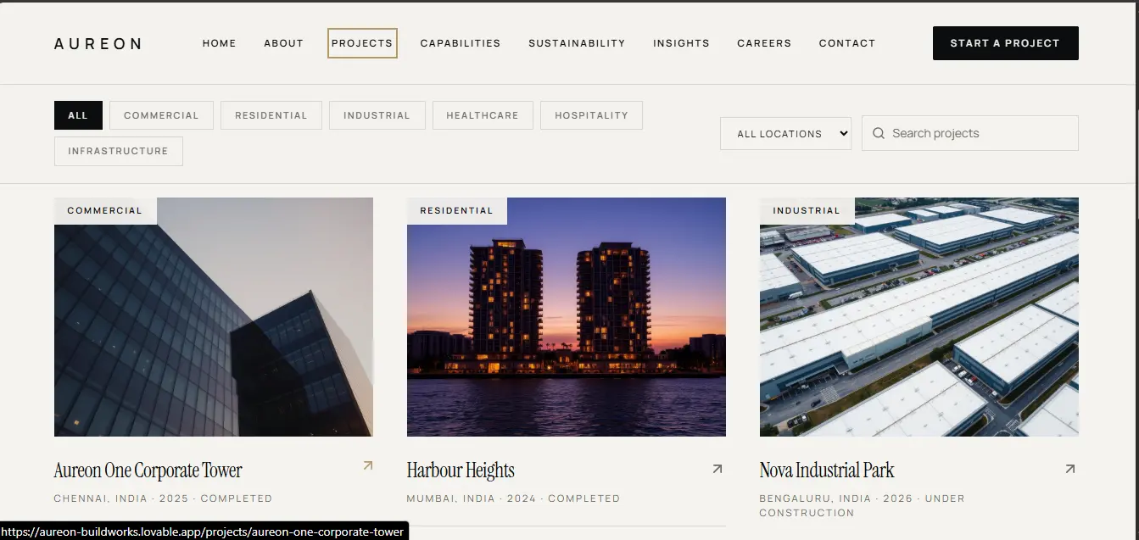
Task: Open the Contact page
Action: [x=847, y=43]
